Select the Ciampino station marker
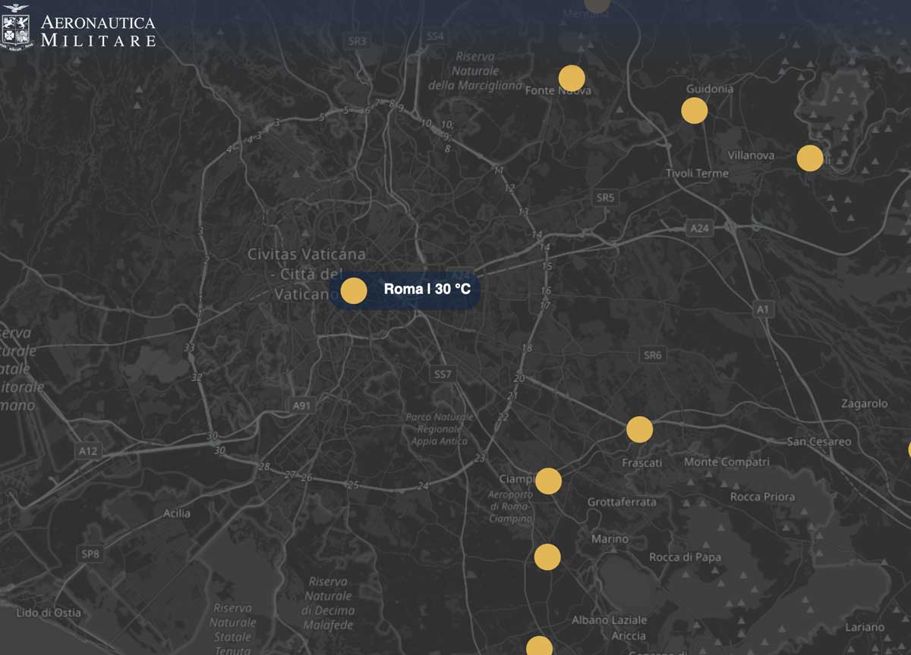 pyautogui.click(x=548, y=481)
